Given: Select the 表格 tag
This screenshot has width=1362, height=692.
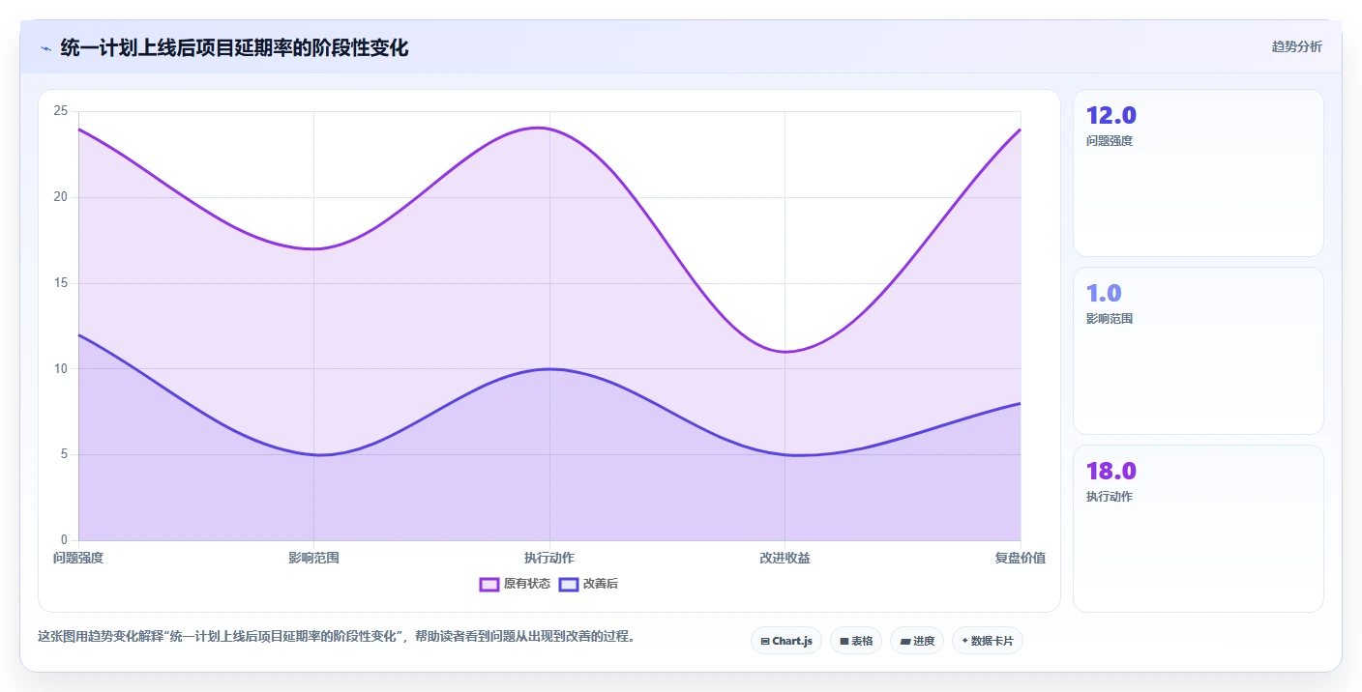Looking at the screenshot, I should pos(856,641).
